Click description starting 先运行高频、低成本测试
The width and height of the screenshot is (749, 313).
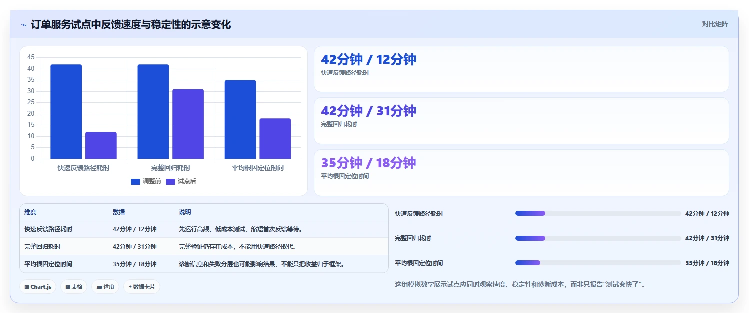pyautogui.click(x=241, y=229)
